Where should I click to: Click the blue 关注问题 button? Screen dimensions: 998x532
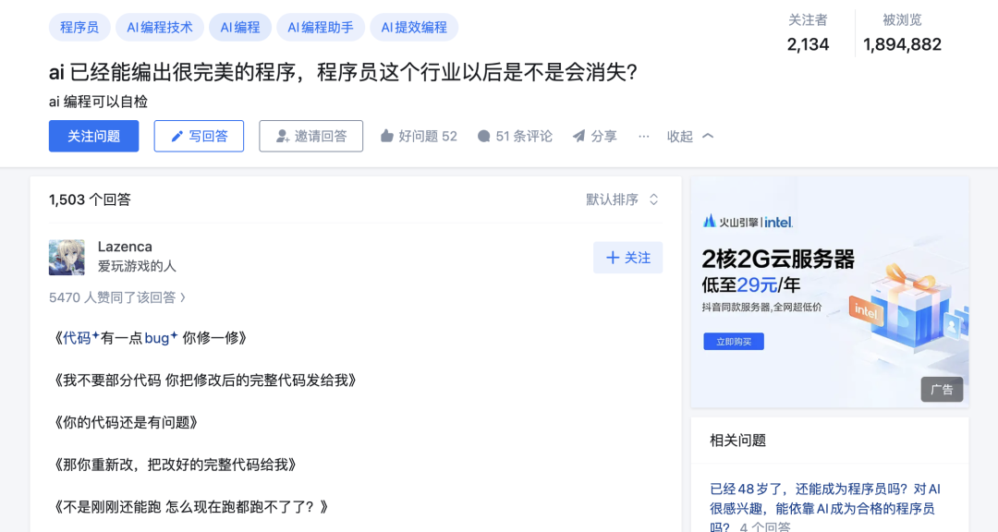[x=93, y=136]
